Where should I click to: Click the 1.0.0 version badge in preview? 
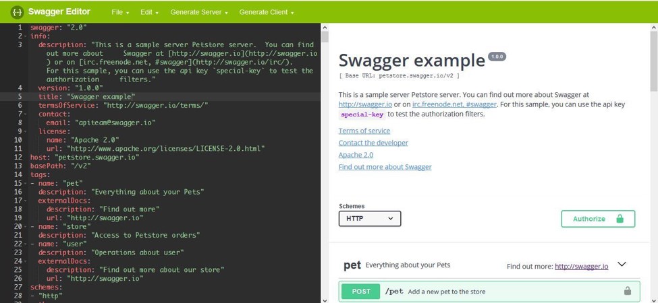[x=497, y=57]
